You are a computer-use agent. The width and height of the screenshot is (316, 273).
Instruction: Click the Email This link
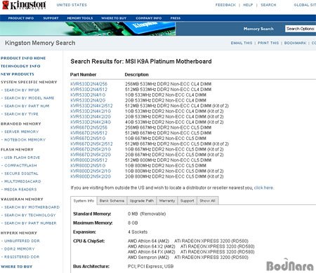pos(242,43)
